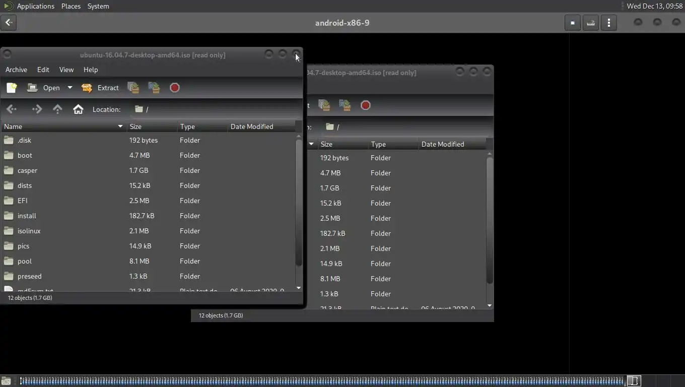Open the Applications menu in top panel

tap(35, 6)
